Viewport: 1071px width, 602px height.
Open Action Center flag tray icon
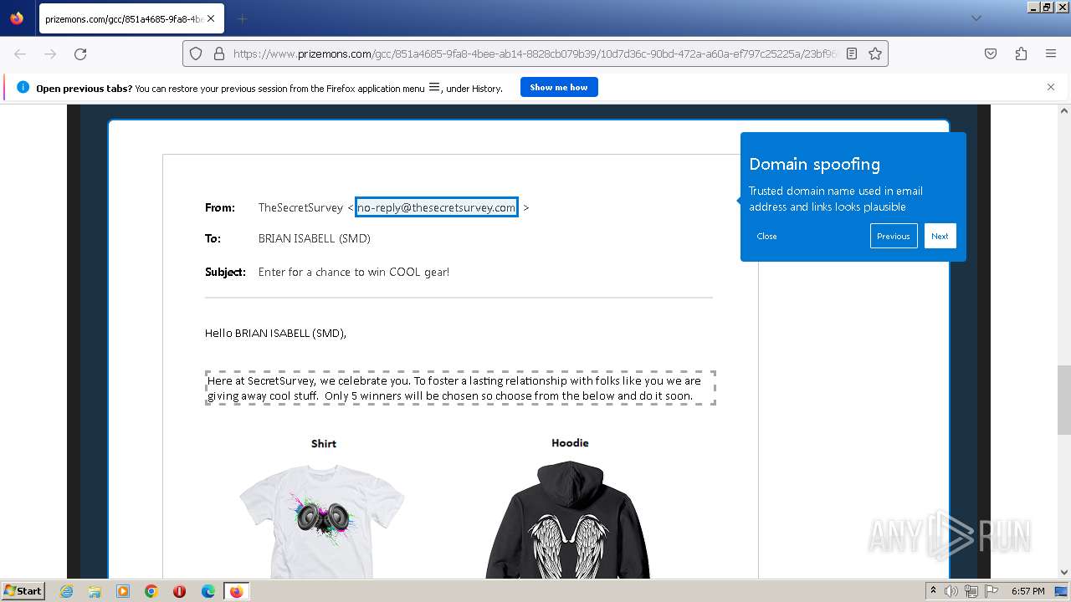(992, 591)
